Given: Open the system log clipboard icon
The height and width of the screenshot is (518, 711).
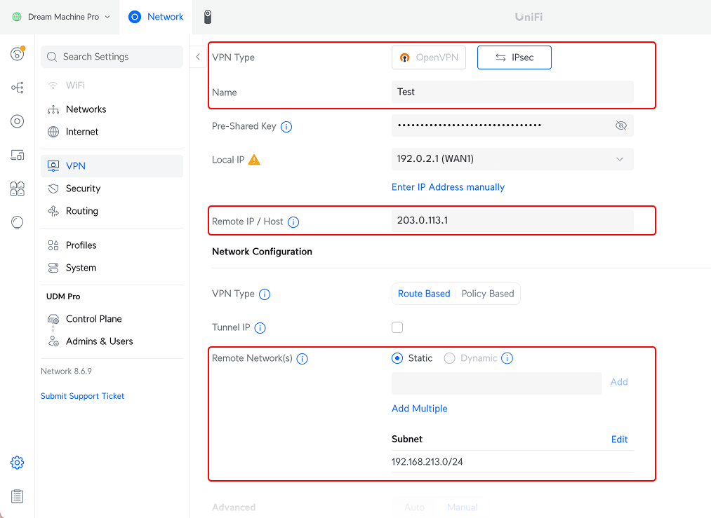Looking at the screenshot, I should 18,496.
